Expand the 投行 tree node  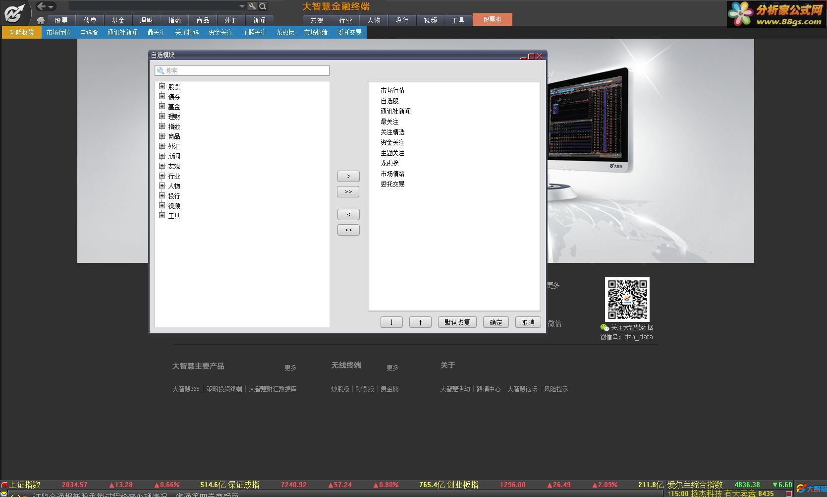click(162, 195)
